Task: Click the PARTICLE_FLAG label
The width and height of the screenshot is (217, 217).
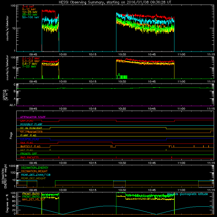Action: (30, 146)
